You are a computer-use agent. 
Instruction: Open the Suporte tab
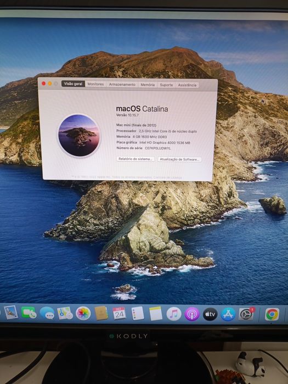click(x=166, y=85)
